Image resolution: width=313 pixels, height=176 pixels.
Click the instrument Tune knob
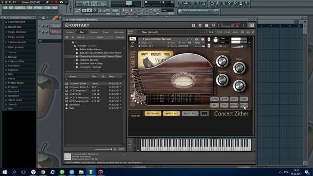click(x=216, y=40)
